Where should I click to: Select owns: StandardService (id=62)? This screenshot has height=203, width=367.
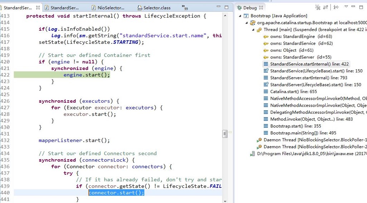coord(302,44)
